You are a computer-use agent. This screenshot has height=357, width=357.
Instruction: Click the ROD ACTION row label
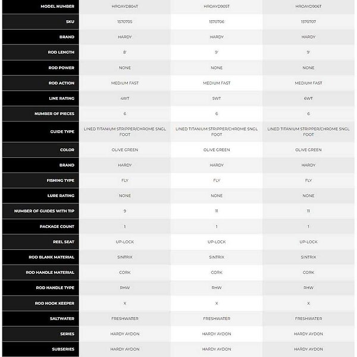coord(62,83)
